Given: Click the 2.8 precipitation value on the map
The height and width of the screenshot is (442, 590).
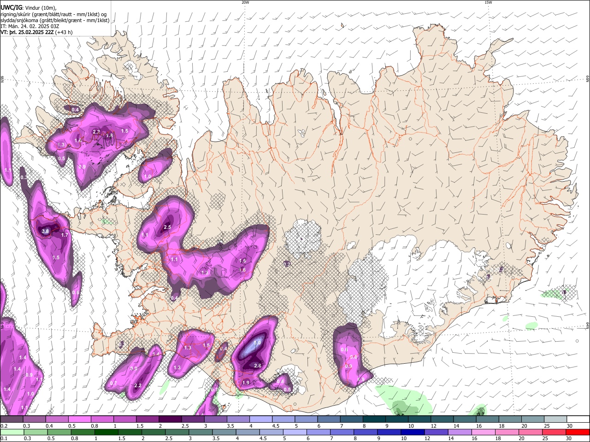Looking at the screenshot, I should pos(258,366).
